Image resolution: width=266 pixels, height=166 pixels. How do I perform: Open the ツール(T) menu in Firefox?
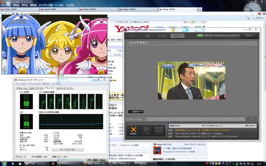click(x=59, y=5)
